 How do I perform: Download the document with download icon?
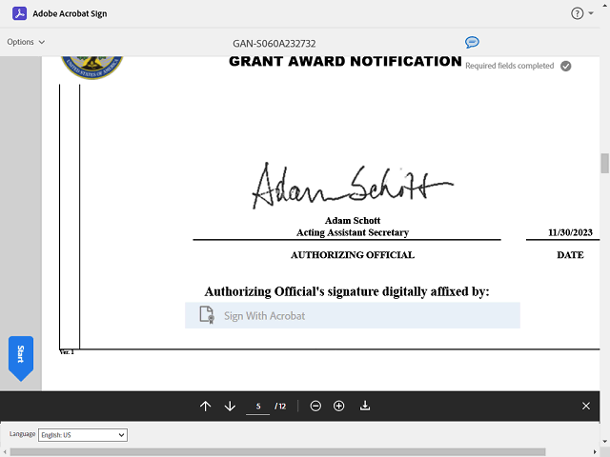pyautogui.click(x=365, y=407)
